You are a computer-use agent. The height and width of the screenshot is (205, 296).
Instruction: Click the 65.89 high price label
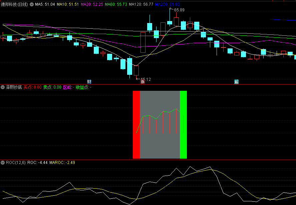[179, 10]
